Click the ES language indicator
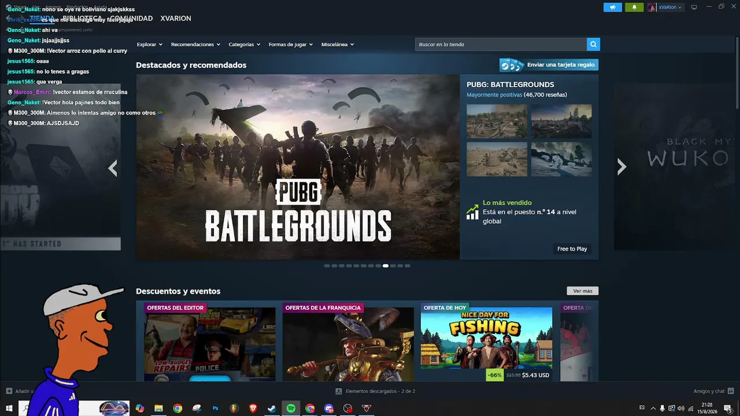 (x=642, y=408)
